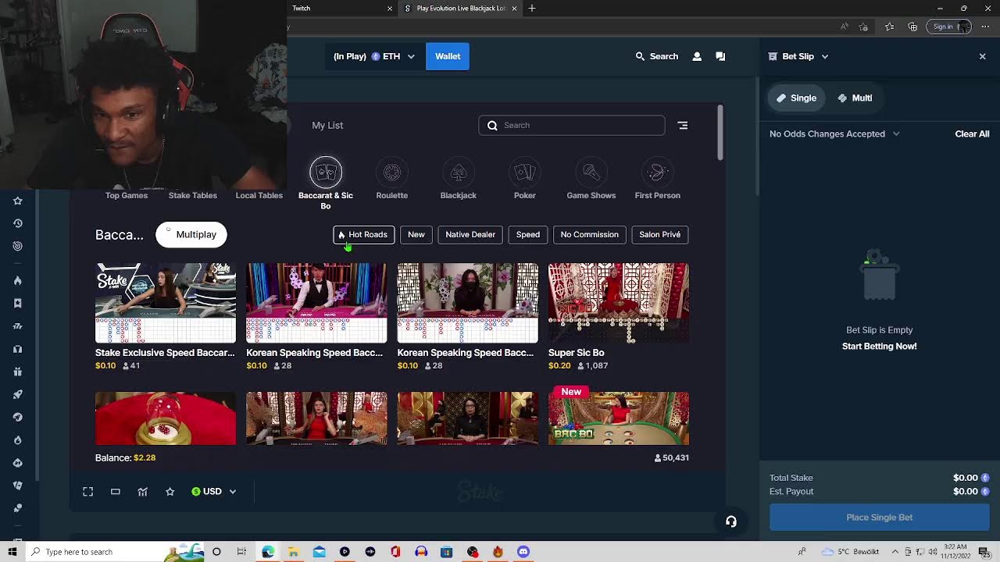Open the lobby filter menu icon
Viewport: 1000px width, 562px height.
683,125
